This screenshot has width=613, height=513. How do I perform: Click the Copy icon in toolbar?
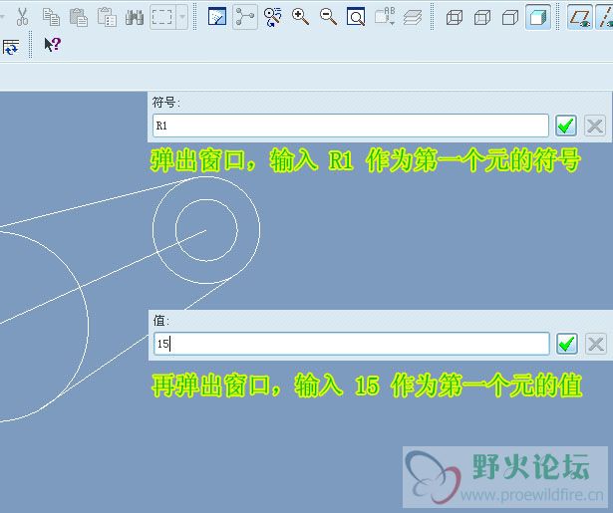tap(51, 17)
